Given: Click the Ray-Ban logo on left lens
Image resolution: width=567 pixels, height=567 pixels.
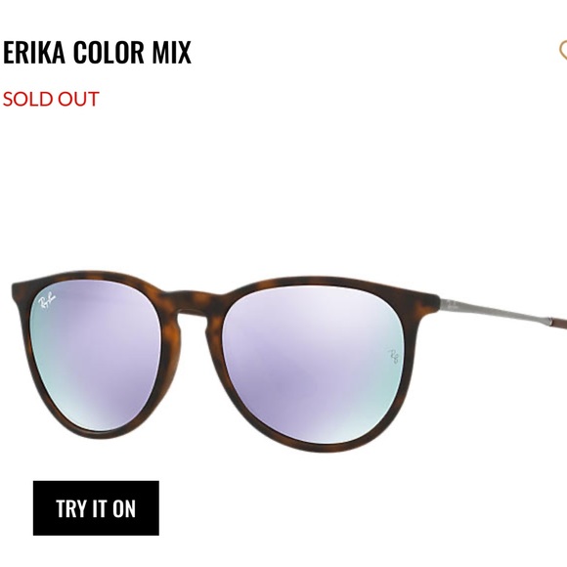Looking at the screenshot, I should tap(47, 299).
